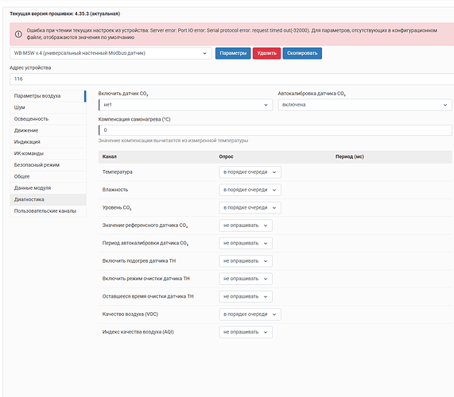This screenshot has width=454, height=397.
Task: Open polling dropdown for Температура channel
Action: tap(250, 172)
